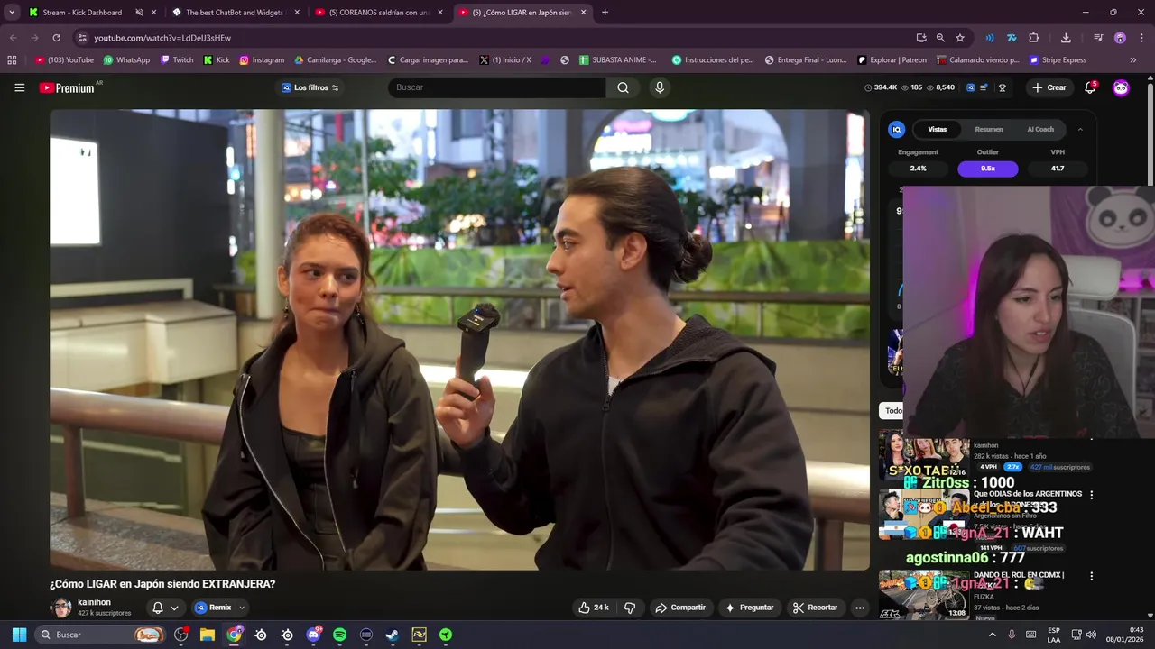The height and width of the screenshot is (649, 1155).
Task: Open the Stripe Express bookmark
Action: pyautogui.click(x=1058, y=60)
